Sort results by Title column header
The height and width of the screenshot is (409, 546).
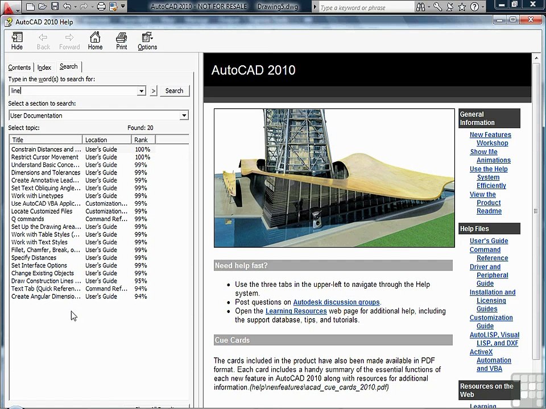(x=45, y=140)
